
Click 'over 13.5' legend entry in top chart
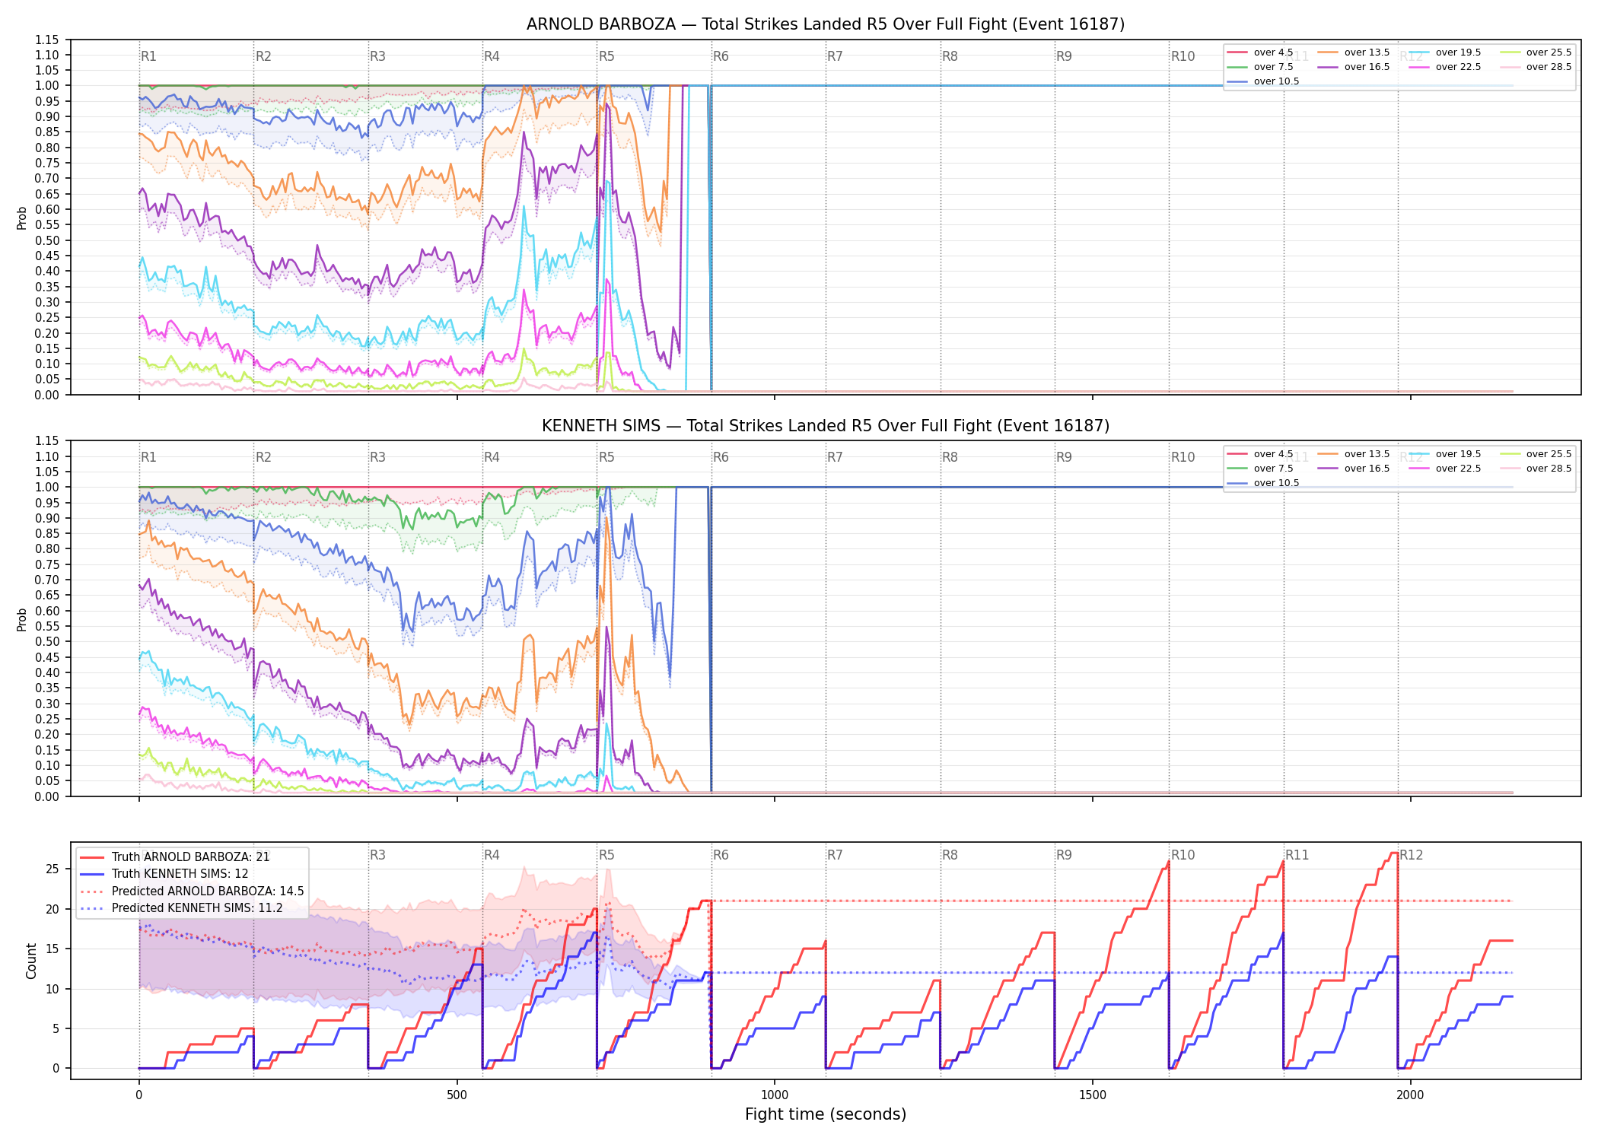coord(1354,52)
